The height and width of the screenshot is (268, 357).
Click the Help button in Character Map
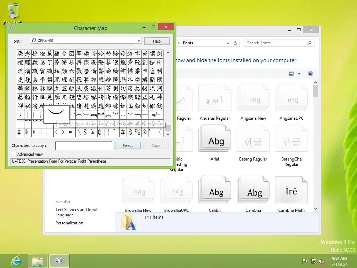(157, 41)
